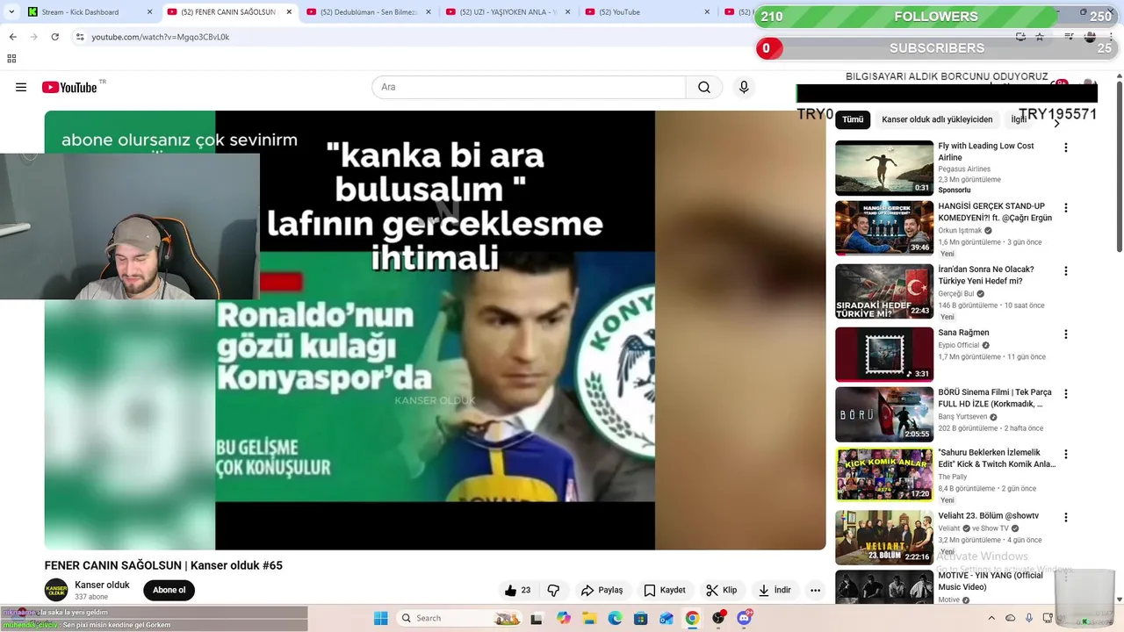Reload the page with refresh icon
The width and height of the screenshot is (1124, 632).
54,37
